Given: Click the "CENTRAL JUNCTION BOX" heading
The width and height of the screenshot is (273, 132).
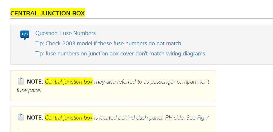Looking at the screenshot, I should (47, 13).
